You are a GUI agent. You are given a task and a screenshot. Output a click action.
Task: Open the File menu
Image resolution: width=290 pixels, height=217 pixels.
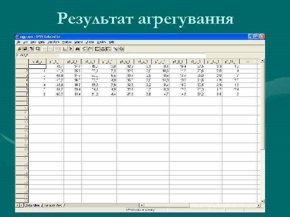18,42
